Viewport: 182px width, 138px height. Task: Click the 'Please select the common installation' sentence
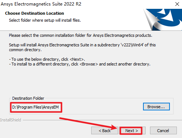81,35
